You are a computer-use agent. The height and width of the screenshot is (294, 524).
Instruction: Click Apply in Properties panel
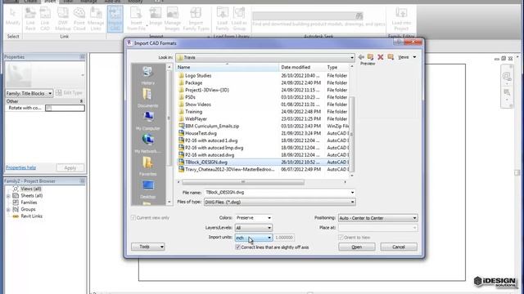tap(70, 167)
